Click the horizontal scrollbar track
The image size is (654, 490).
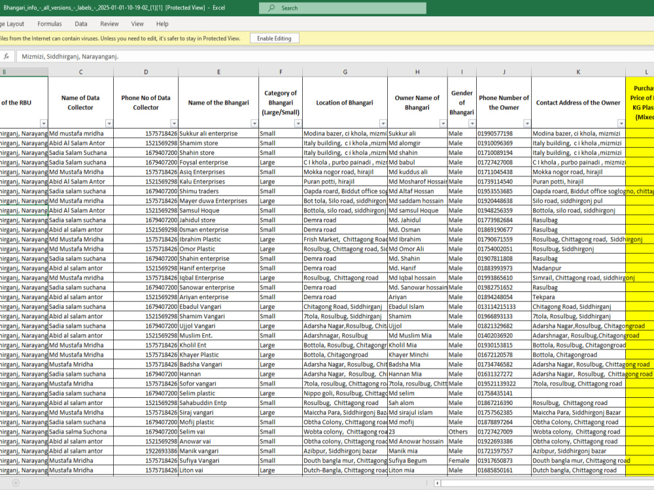pyautogui.click(x=547, y=483)
